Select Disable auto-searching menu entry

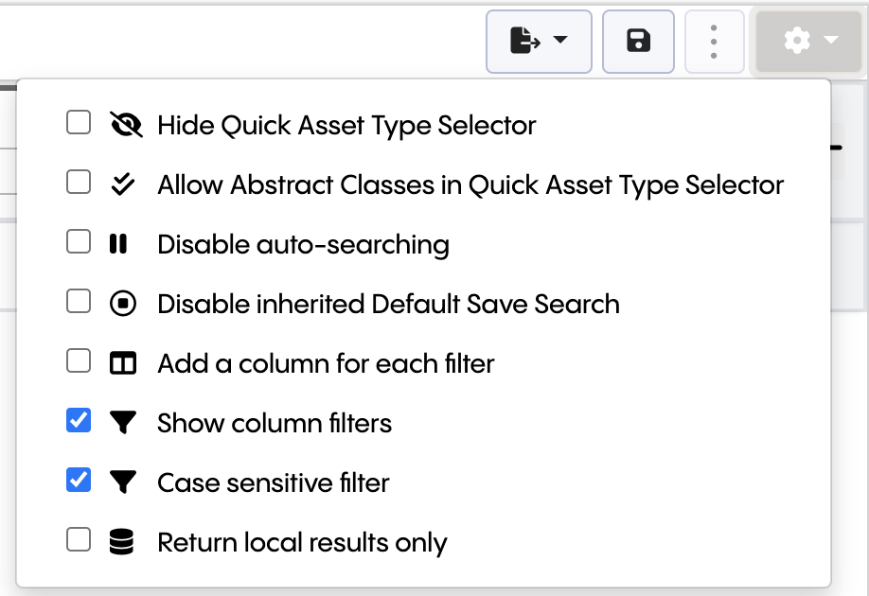click(303, 242)
